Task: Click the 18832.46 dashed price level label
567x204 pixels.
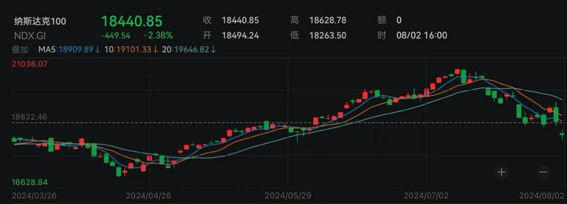Action: pyautogui.click(x=29, y=117)
